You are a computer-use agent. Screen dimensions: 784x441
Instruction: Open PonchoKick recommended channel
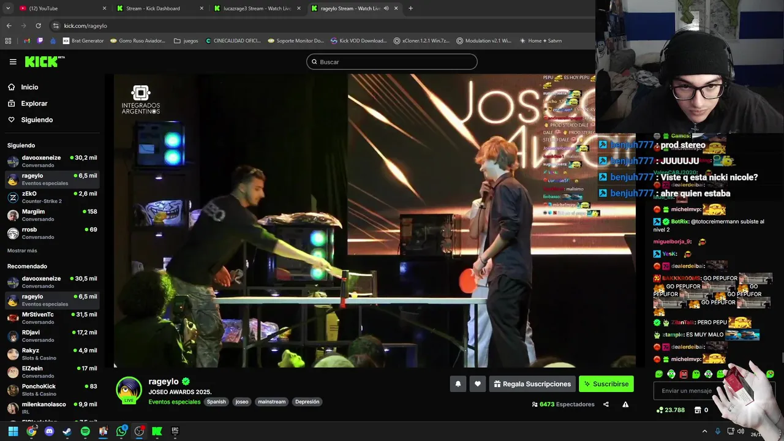tap(52, 390)
